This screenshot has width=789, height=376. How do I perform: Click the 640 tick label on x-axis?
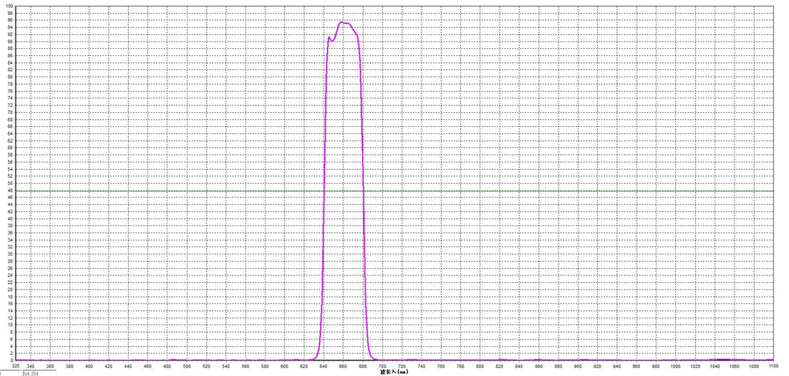(x=323, y=365)
